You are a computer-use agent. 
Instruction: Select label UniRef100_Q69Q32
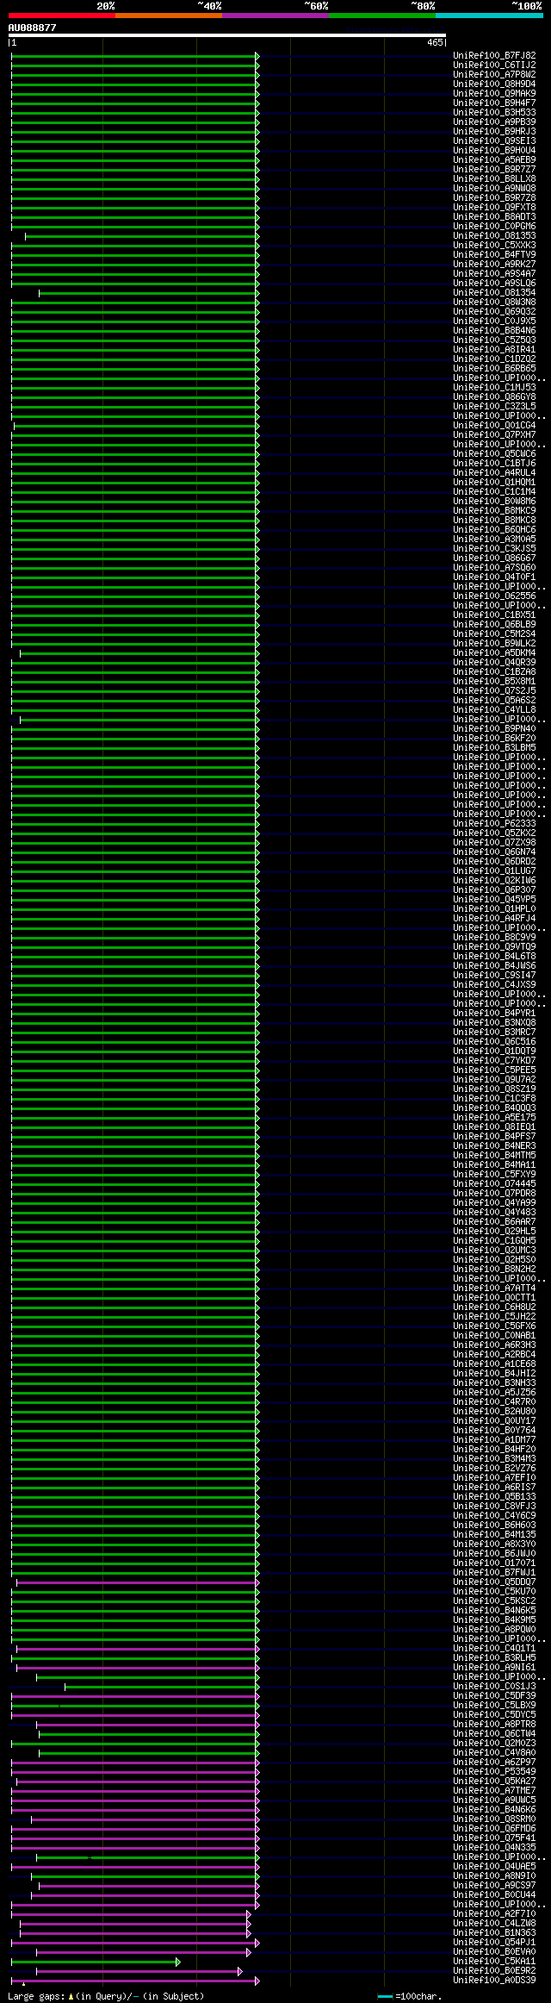coord(494,312)
